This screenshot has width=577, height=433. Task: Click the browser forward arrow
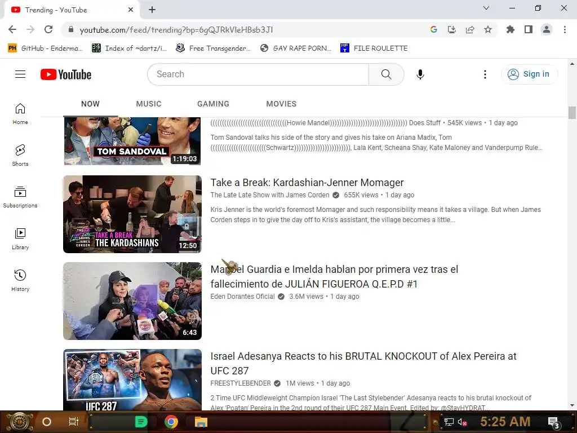pos(30,29)
